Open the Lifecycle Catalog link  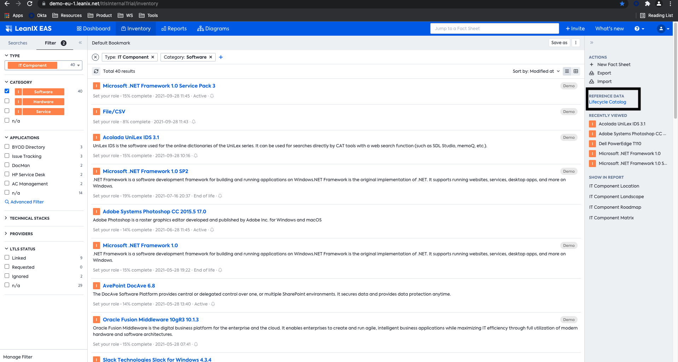click(x=607, y=102)
